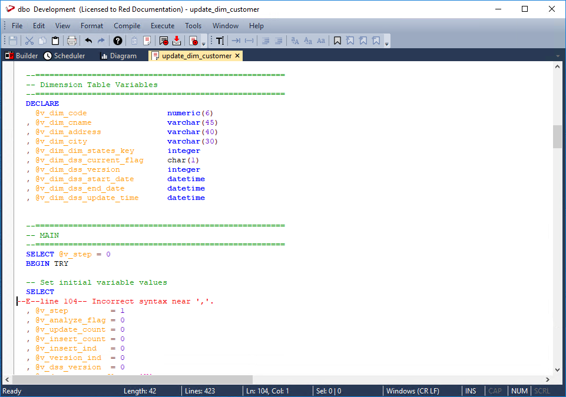Click the Print toolbar icon

tap(72, 41)
